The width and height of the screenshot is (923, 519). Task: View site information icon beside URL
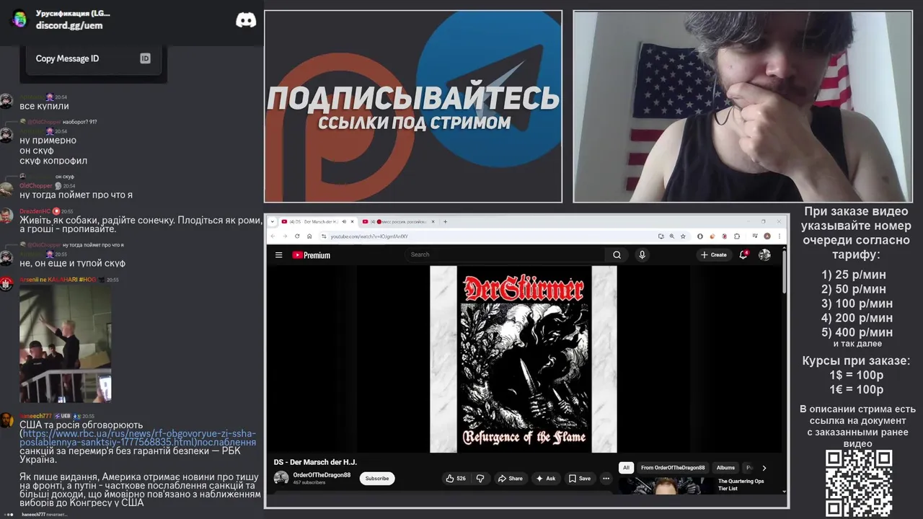(324, 236)
